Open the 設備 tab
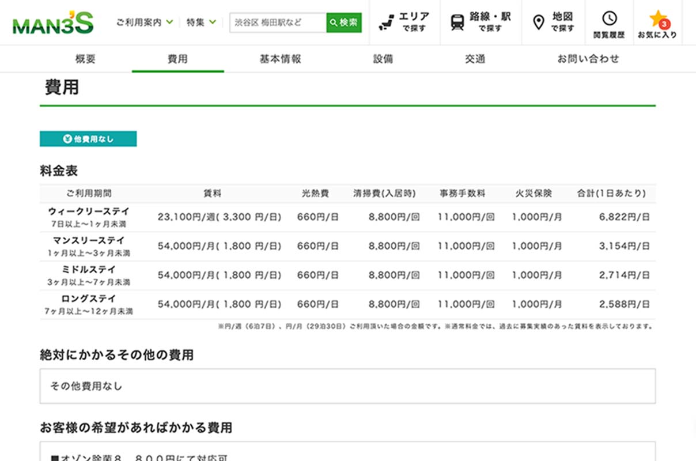 [383, 59]
